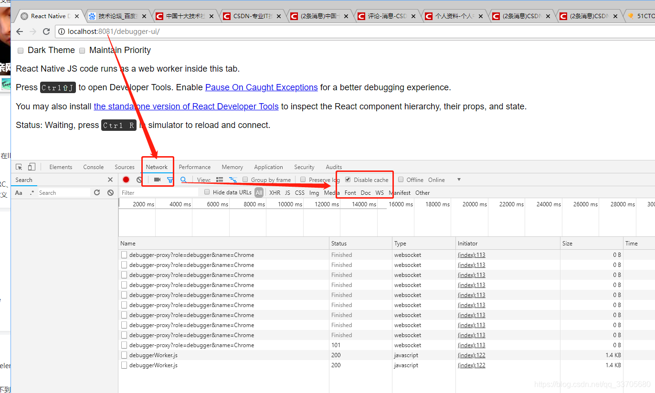The width and height of the screenshot is (655, 393).
Task: Close the React Native Debugger tab
Action: (77, 16)
